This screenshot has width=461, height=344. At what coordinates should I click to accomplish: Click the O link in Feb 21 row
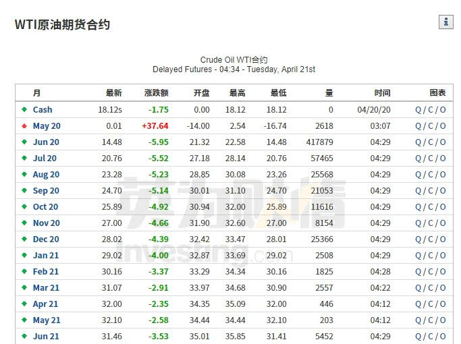pos(443,271)
